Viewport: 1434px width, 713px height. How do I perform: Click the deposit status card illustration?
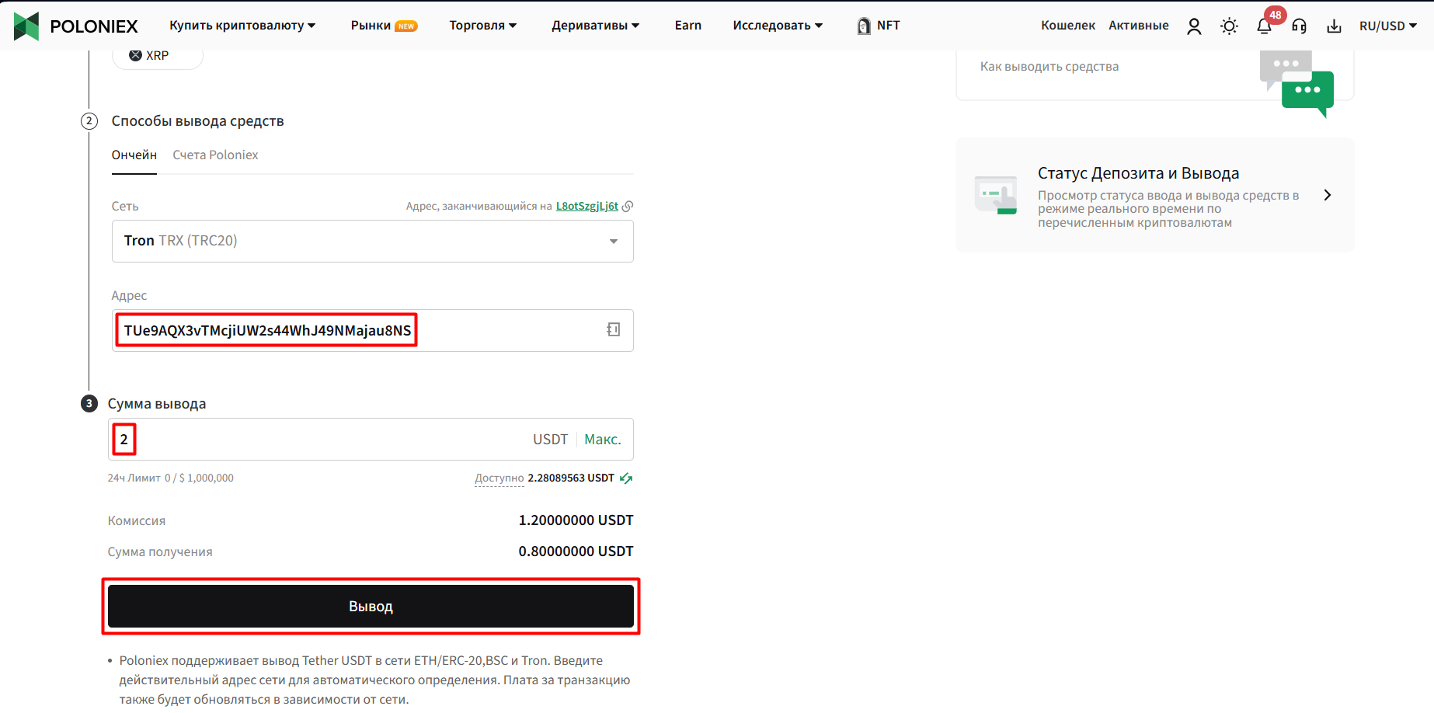pyautogui.click(x=996, y=195)
